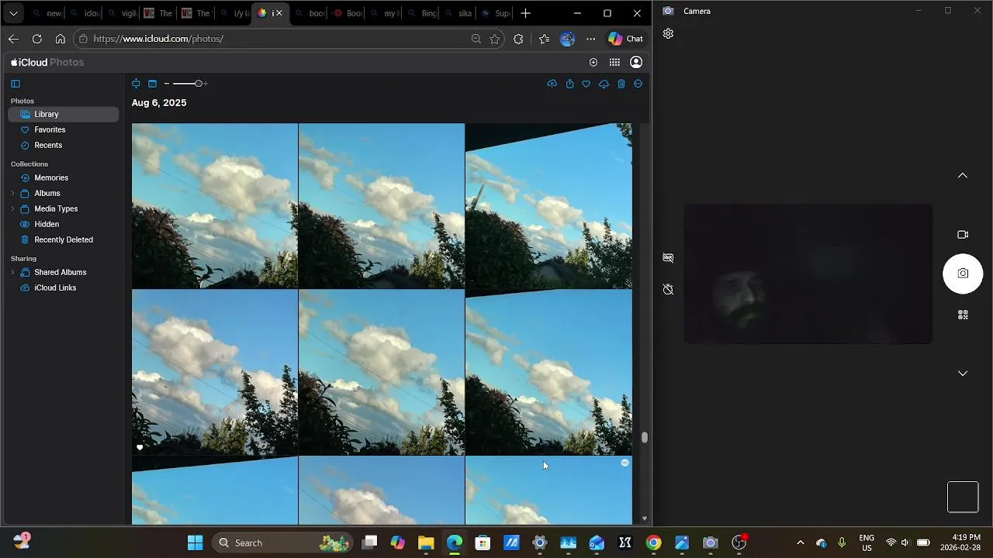Click the download from cloud icon
Screen dimensions: 993x558
[x=604, y=84]
